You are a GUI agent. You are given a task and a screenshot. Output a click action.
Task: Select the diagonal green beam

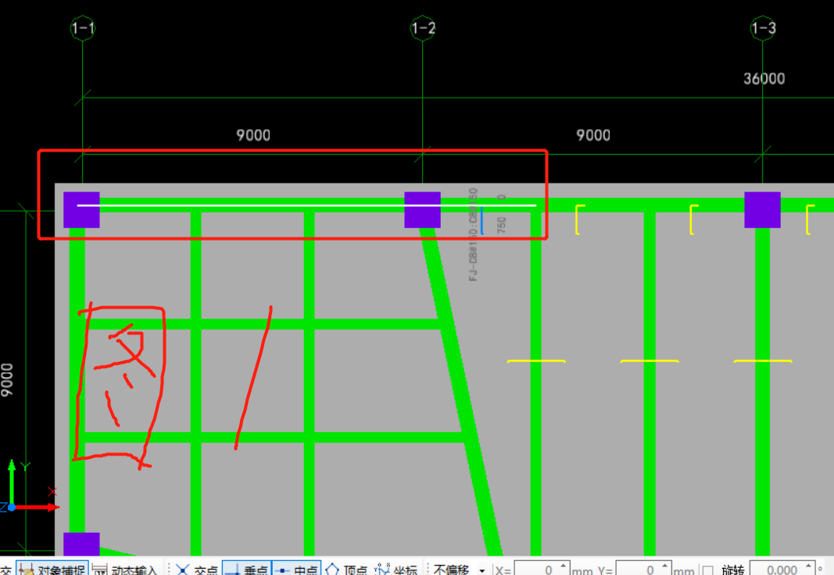point(461,393)
